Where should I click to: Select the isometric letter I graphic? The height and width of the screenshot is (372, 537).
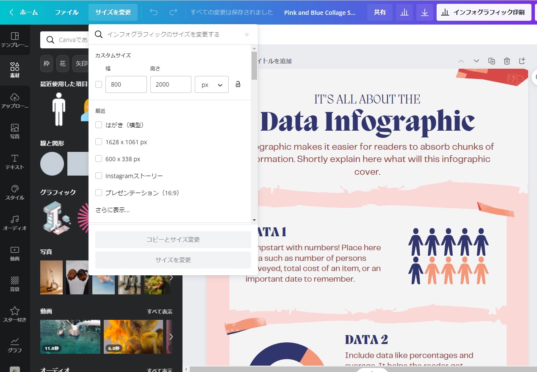coord(57,218)
